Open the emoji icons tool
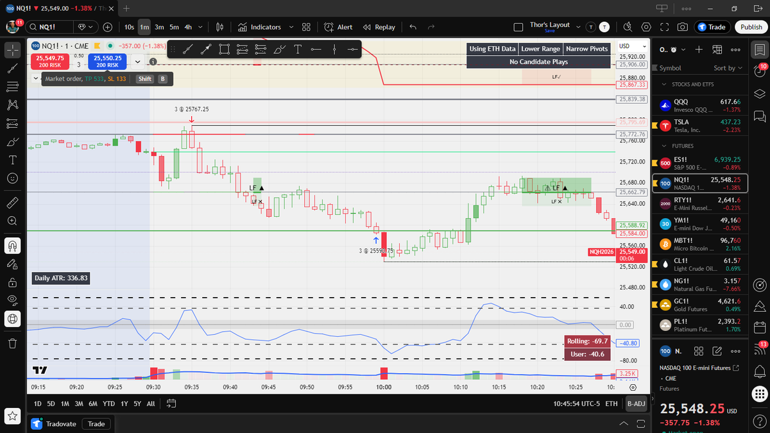The height and width of the screenshot is (433, 770). [12, 178]
